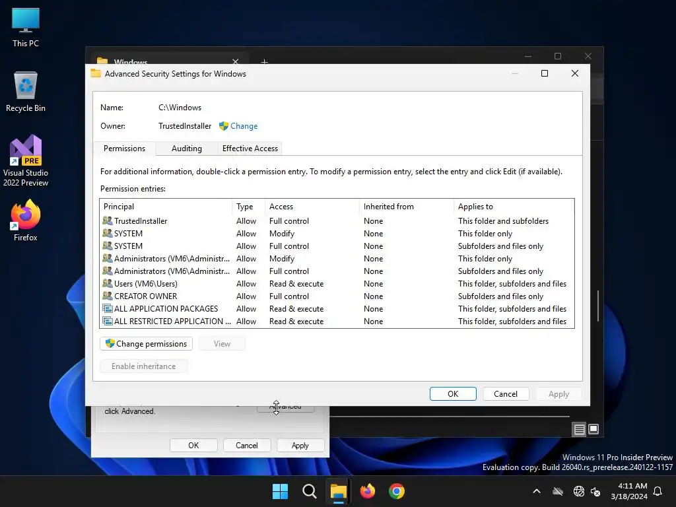Click OK in the Properties dialog behind
Image resolution: width=676 pixels, height=507 pixels.
pos(193,446)
